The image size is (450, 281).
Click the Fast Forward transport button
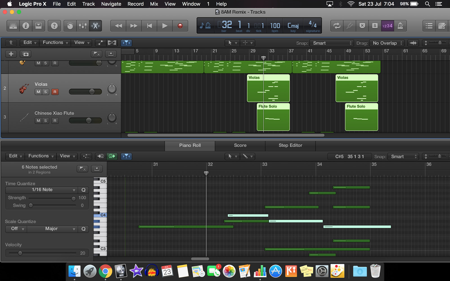point(134,26)
